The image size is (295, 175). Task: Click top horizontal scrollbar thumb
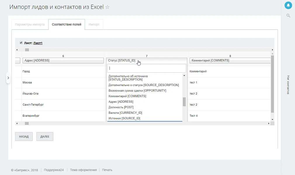tap(27, 50)
